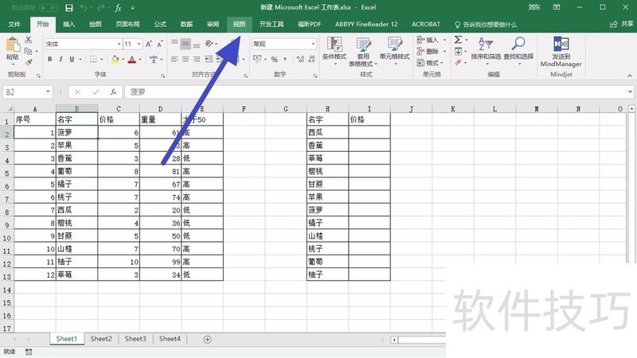Viewport: 637px width, 358px height.
Task: Click the formula bar input showing 菠萝
Action: [375, 92]
